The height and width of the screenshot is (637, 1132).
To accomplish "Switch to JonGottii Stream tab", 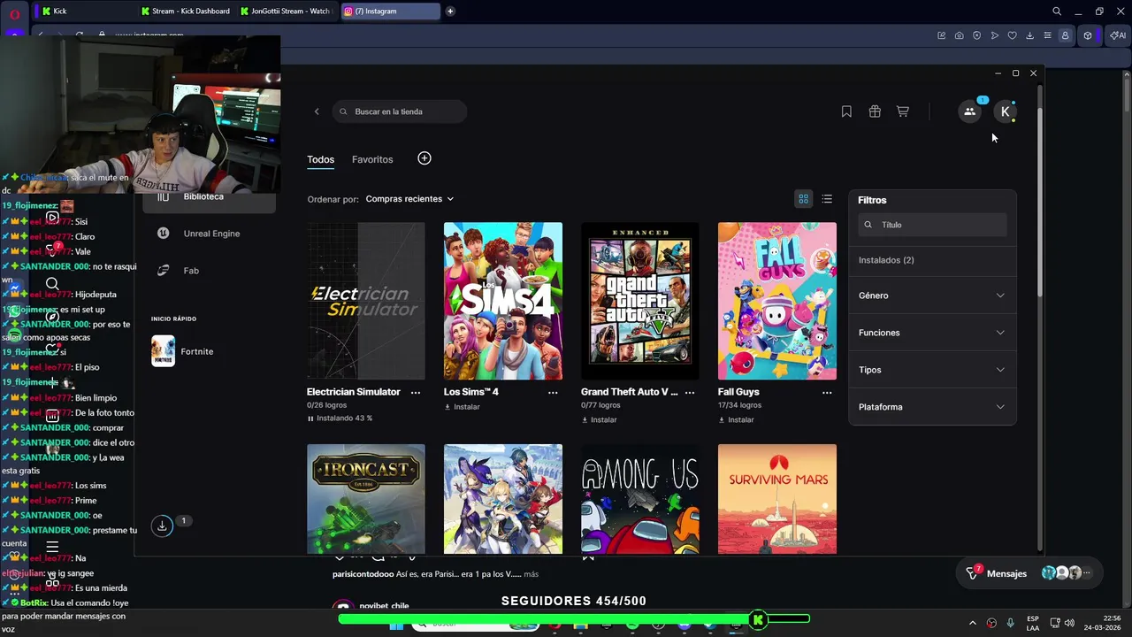I will (285, 12).
